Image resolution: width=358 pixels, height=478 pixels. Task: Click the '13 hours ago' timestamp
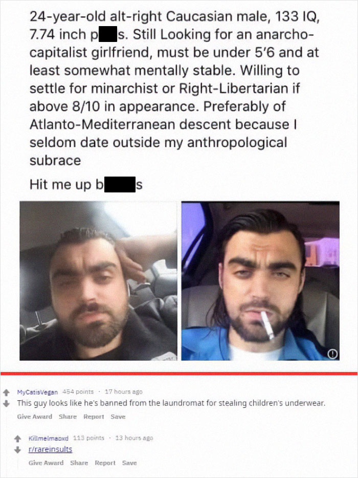[134, 438]
